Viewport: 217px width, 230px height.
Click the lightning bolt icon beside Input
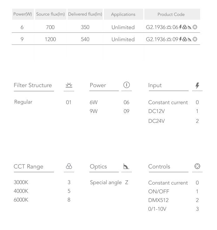pyautogui.click(x=197, y=85)
